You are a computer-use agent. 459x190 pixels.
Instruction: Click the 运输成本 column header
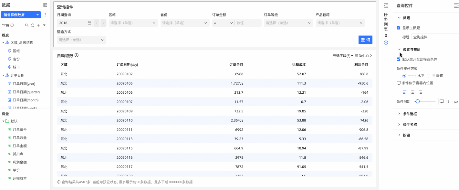[x=299, y=64]
